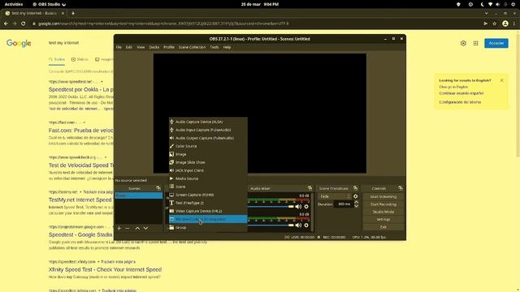Mute the first audio mixer channel with its speaker icon

(x=298, y=207)
